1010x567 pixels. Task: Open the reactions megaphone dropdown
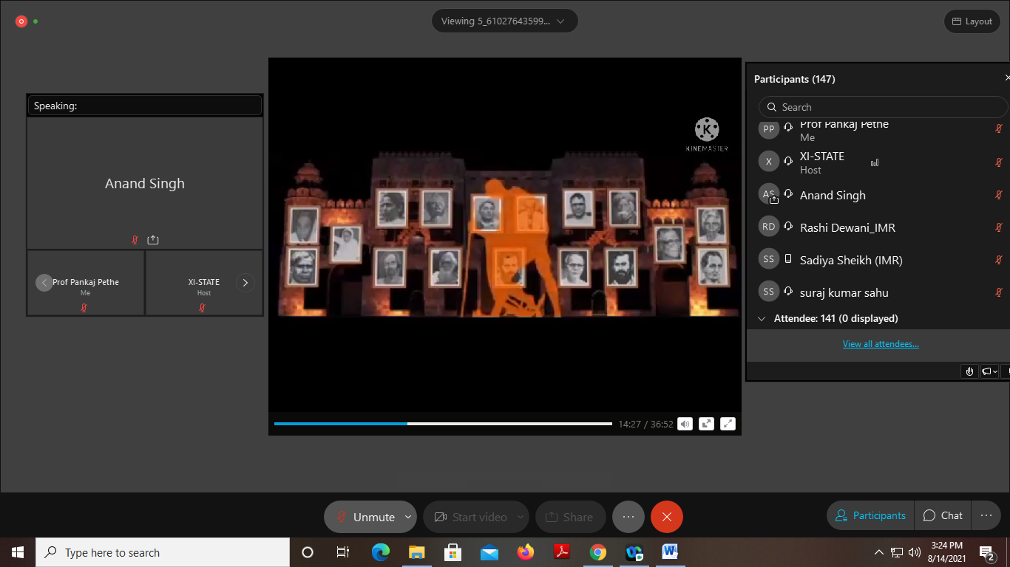click(989, 371)
